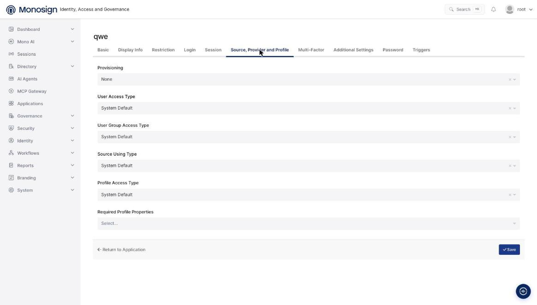Click the Applications sidebar icon

coord(12,103)
